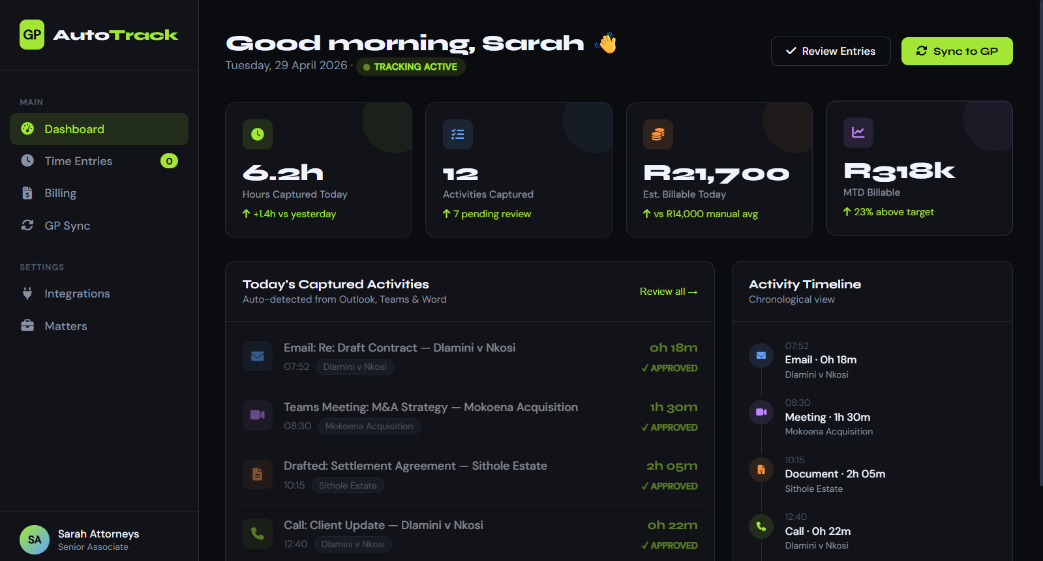Click the coins icon on Est. Billable card
1043x561 pixels.
pyautogui.click(x=658, y=134)
